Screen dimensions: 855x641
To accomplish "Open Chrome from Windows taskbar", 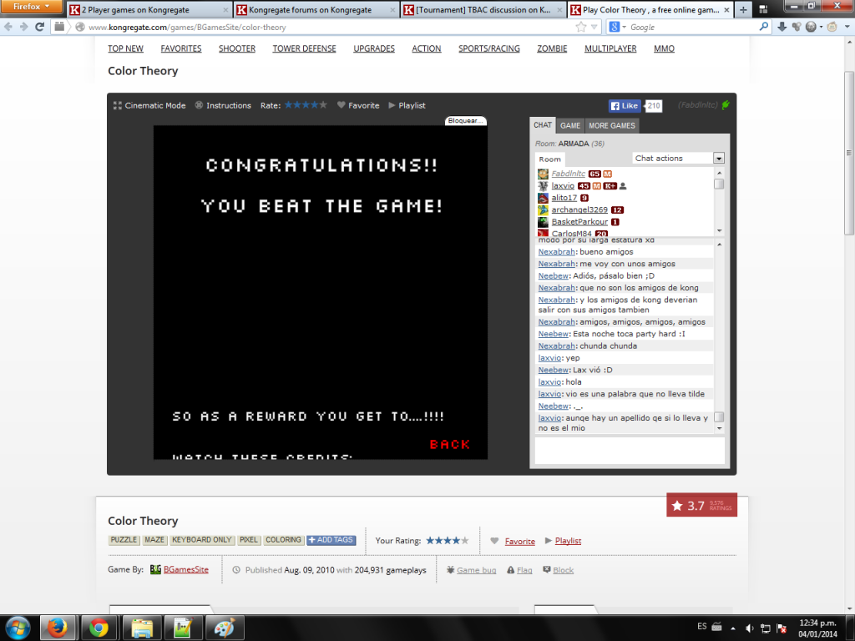I will (99, 628).
